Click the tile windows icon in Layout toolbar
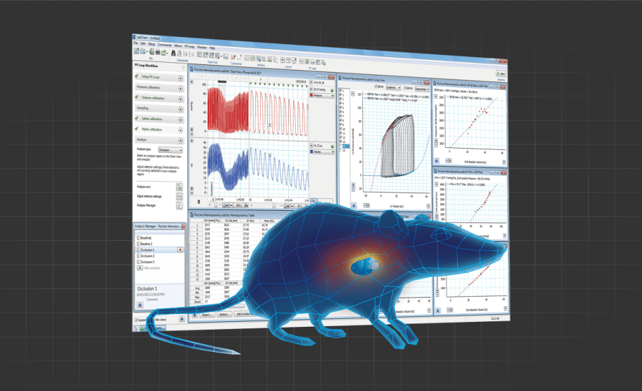 point(283,60)
